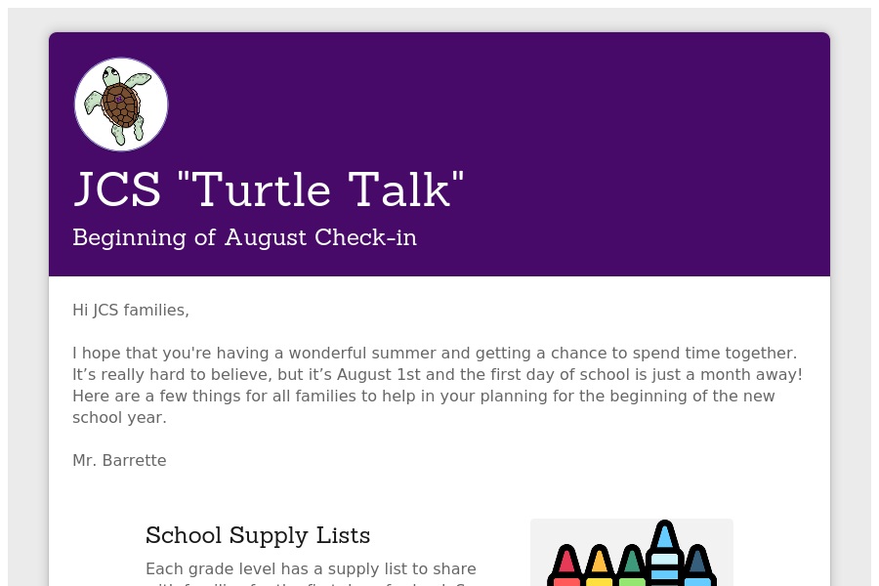Click the "school year." ending line
The height and width of the screenshot is (586, 879).
[119, 418]
